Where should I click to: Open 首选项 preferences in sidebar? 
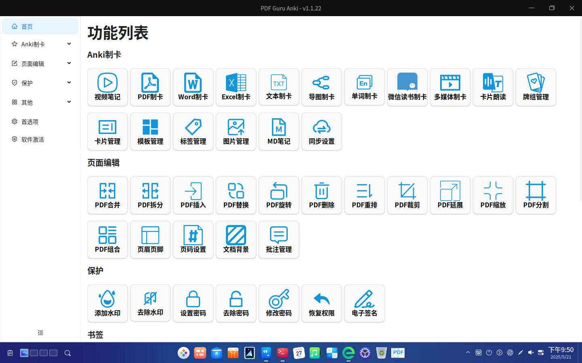(x=40, y=121)
